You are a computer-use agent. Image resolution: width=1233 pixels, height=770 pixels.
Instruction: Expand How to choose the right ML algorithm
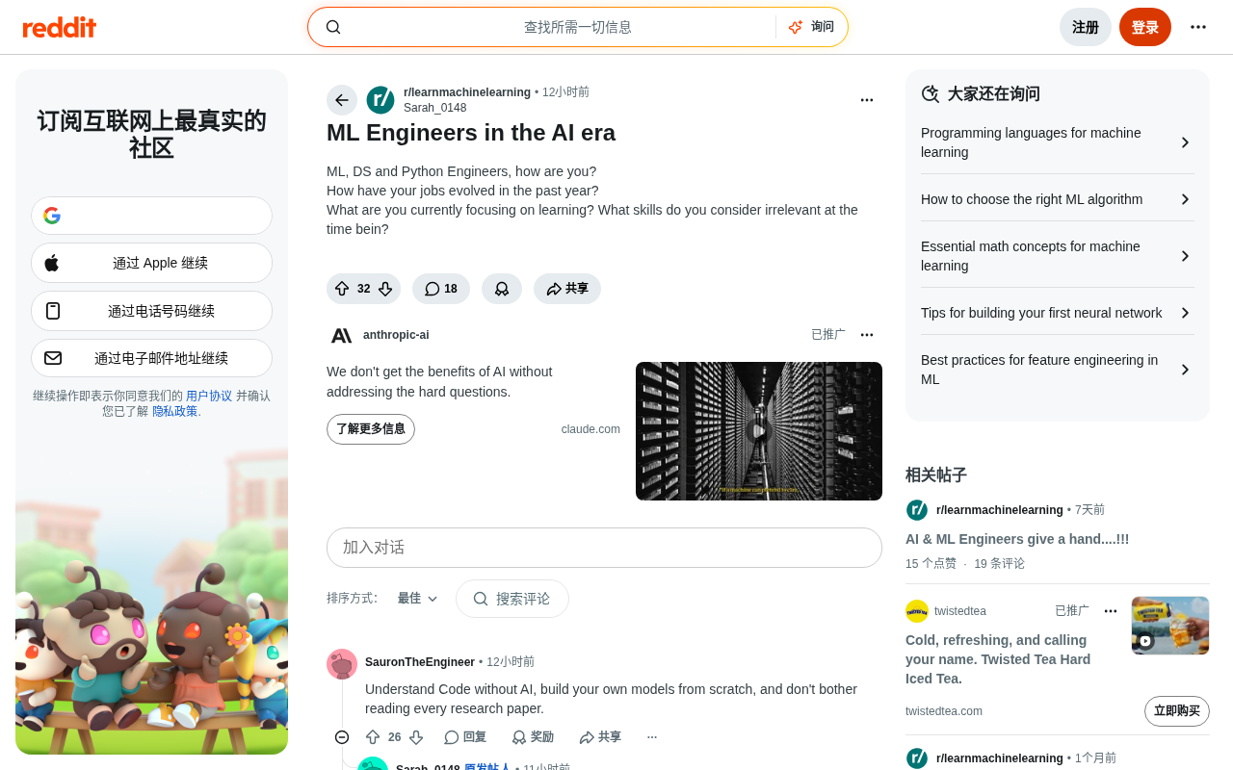point(1058,199)
